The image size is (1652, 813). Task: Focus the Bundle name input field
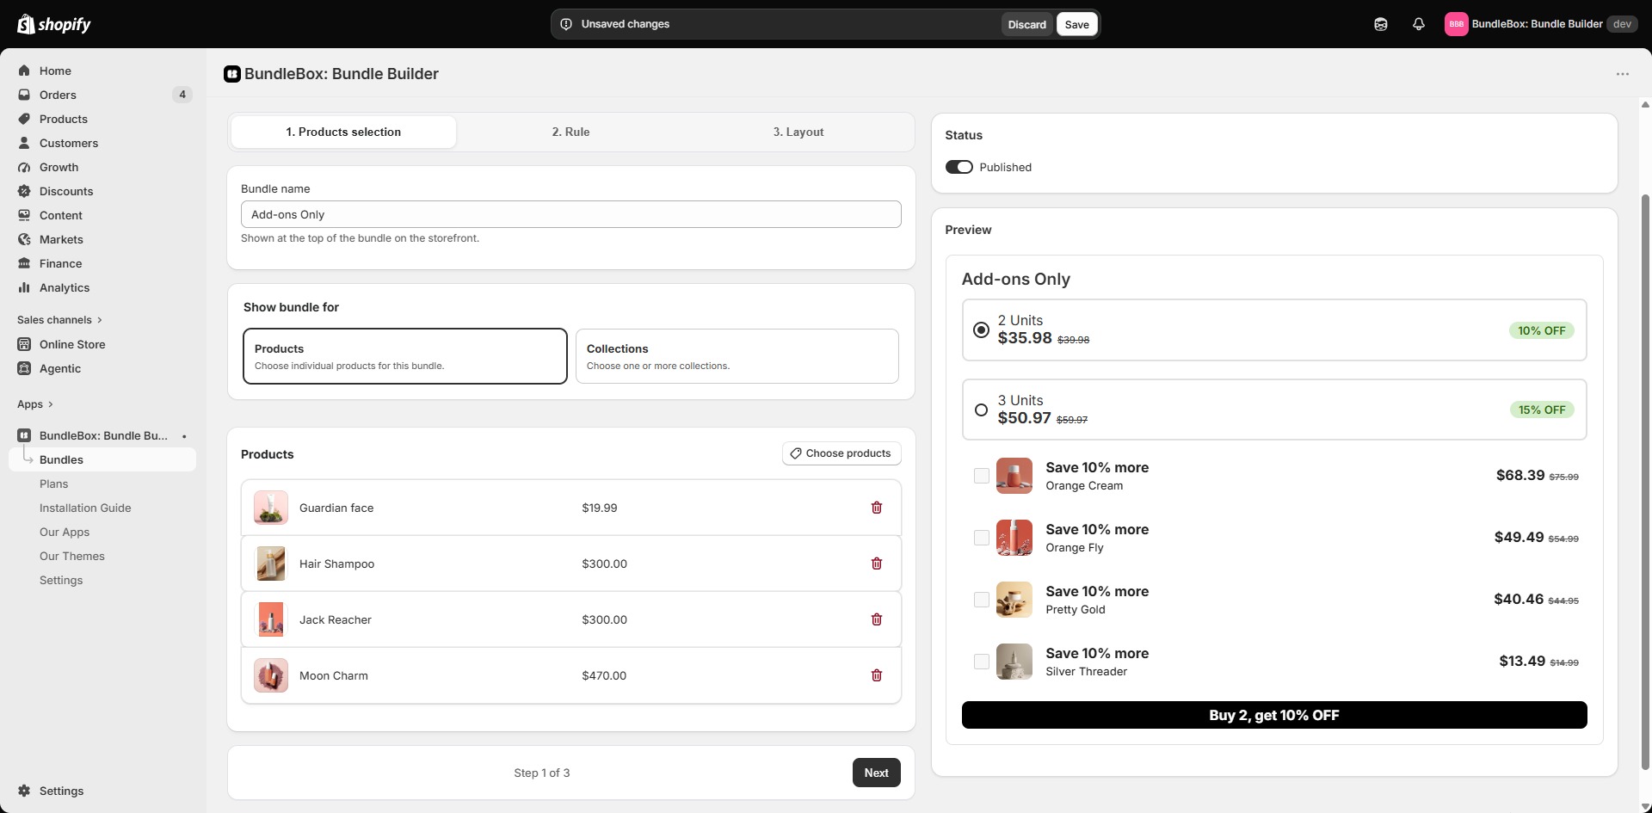[x=571, y=214]
